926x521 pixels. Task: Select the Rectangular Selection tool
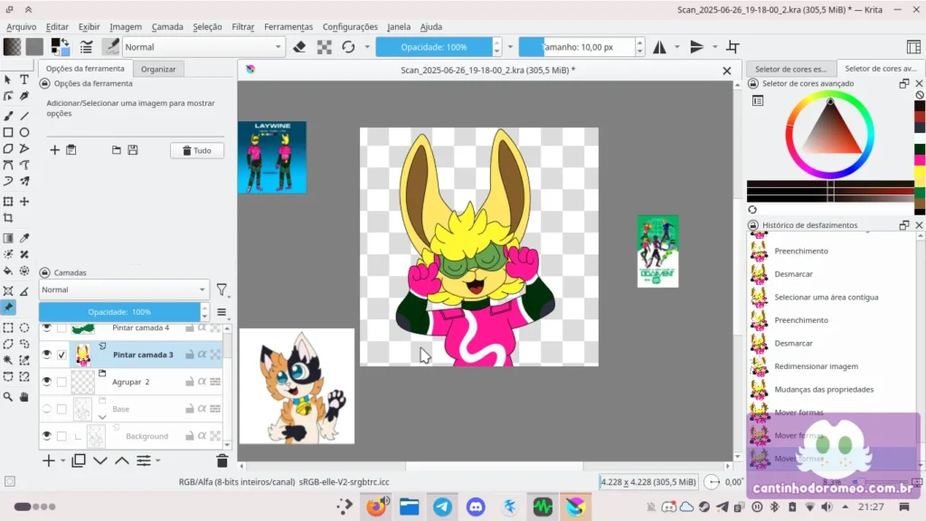pos(8,327)
